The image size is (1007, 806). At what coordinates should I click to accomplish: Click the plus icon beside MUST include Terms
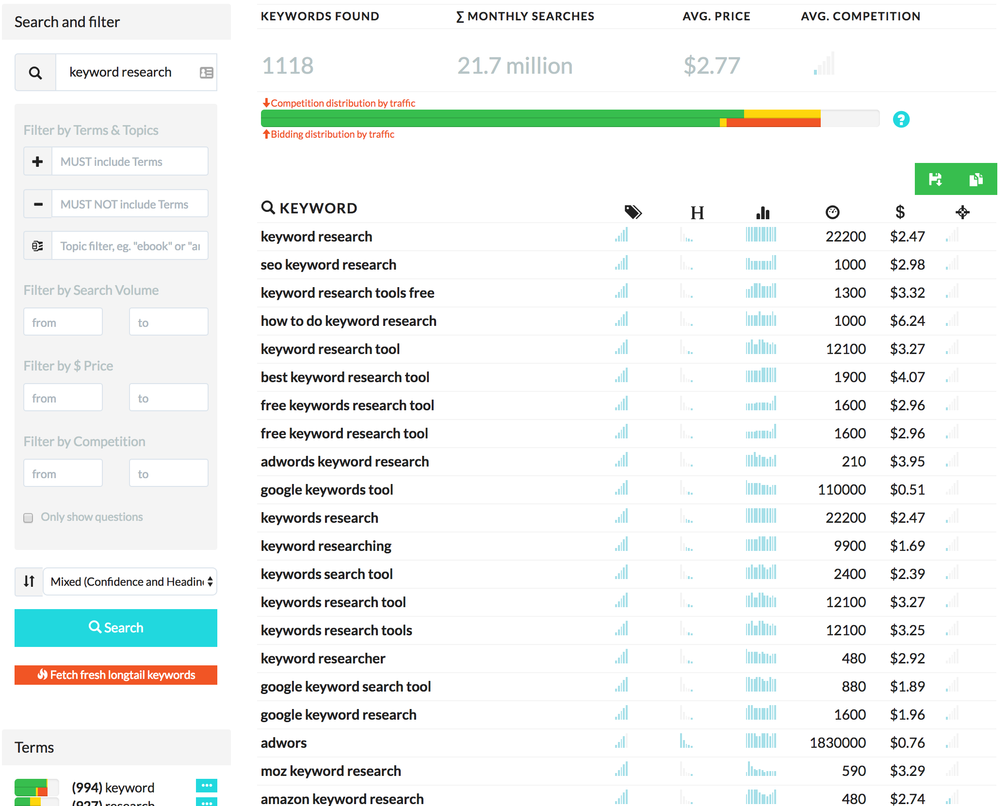click(37, 161)
